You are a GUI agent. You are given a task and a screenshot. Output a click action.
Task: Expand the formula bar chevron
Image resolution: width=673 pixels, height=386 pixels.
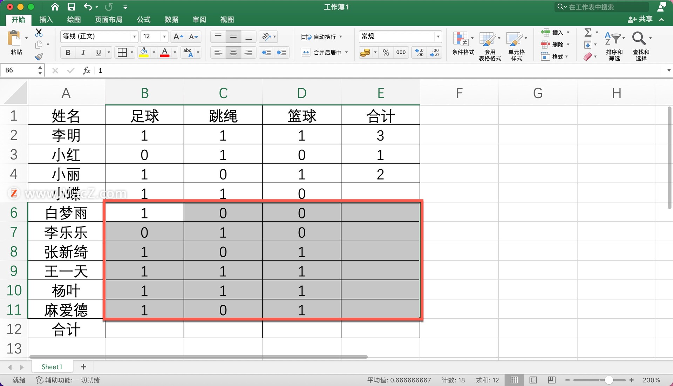[669, 70]
